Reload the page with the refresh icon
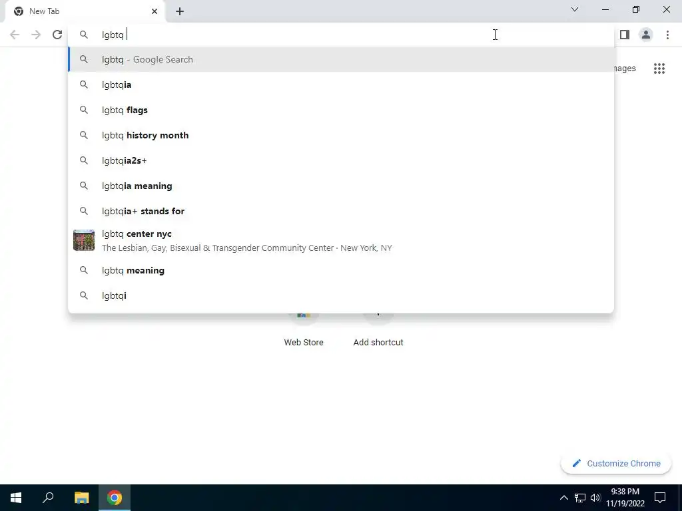 coord(57,35)
